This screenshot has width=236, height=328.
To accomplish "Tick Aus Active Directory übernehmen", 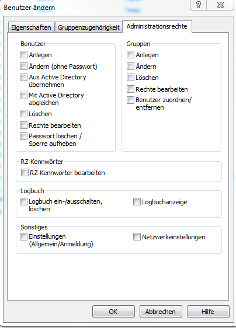I will coord(23,77).
